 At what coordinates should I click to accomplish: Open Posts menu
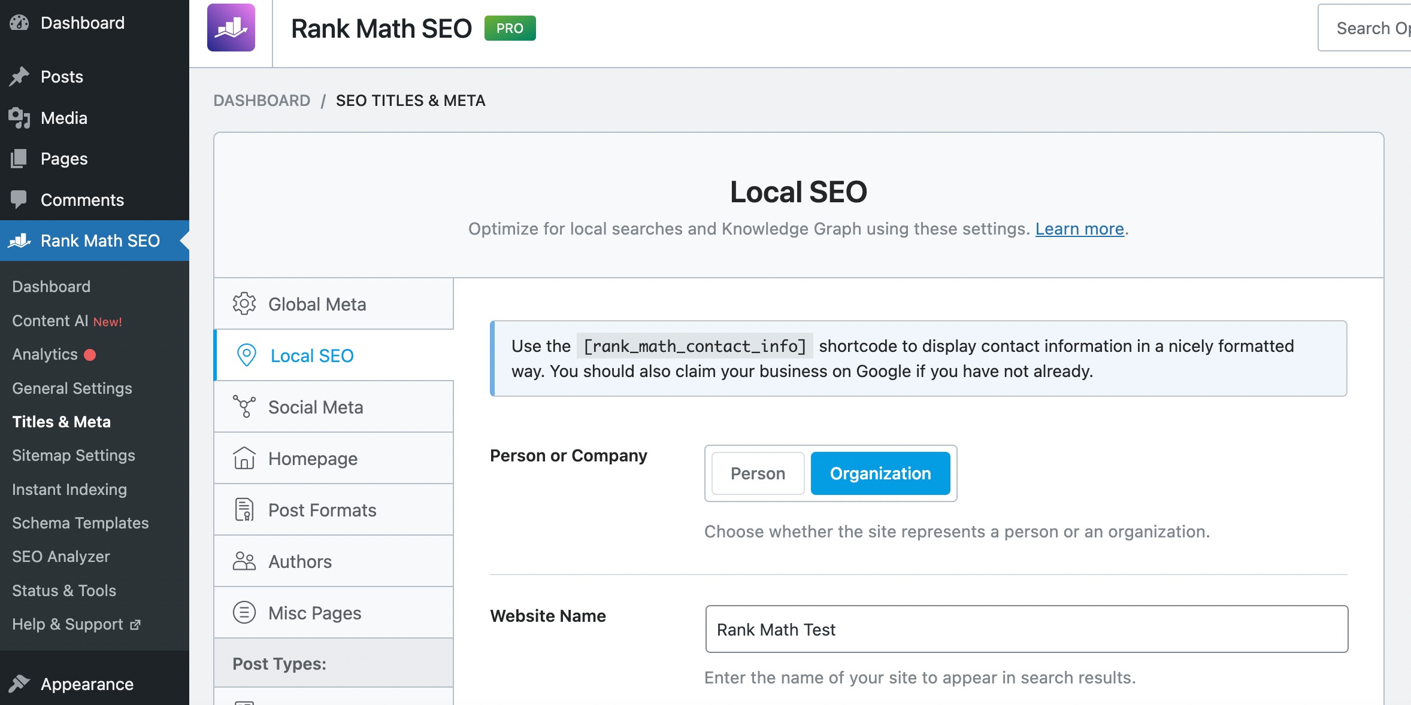click(95, 77)
